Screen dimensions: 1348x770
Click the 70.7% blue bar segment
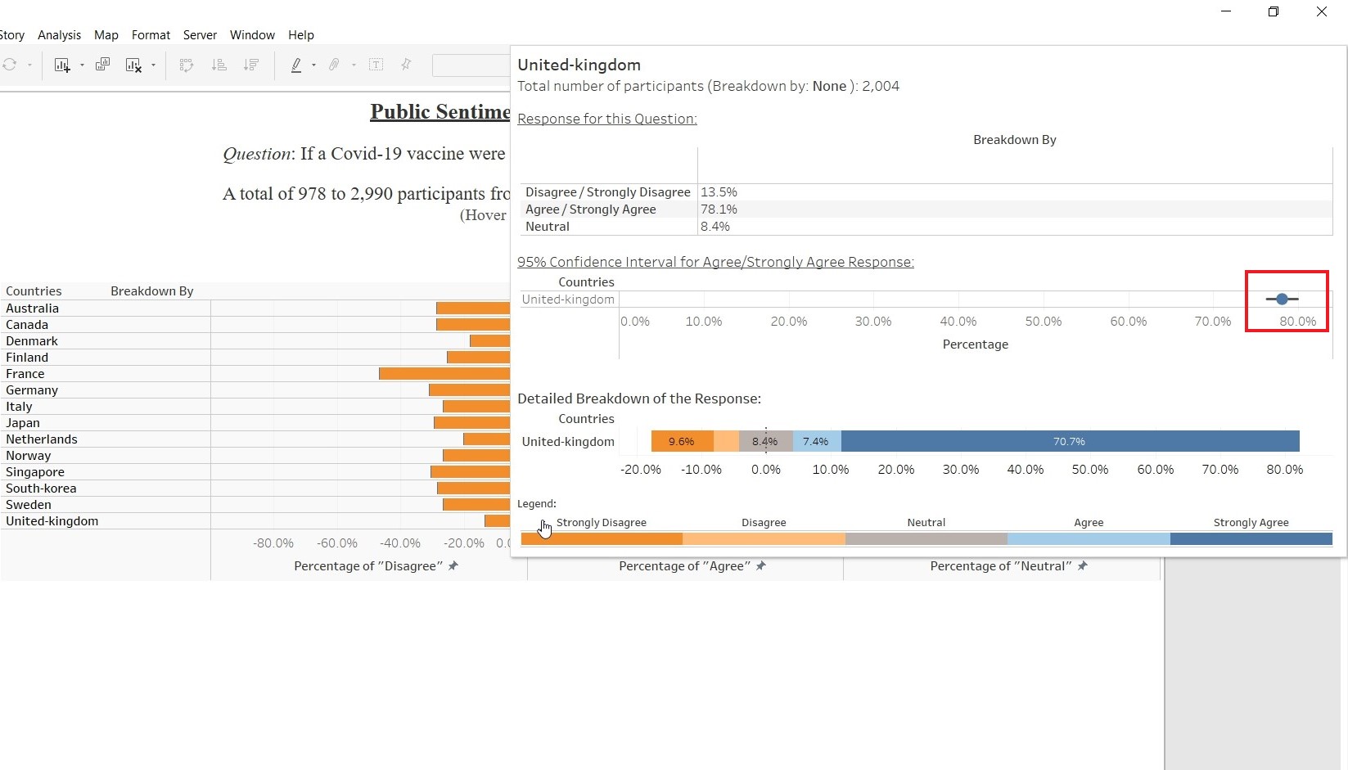pyautogui.click(x=1069, y=442)
